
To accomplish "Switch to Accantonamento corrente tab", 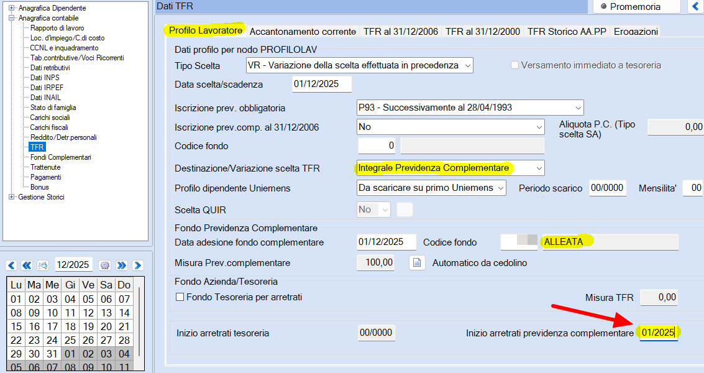I will point(303,32).
